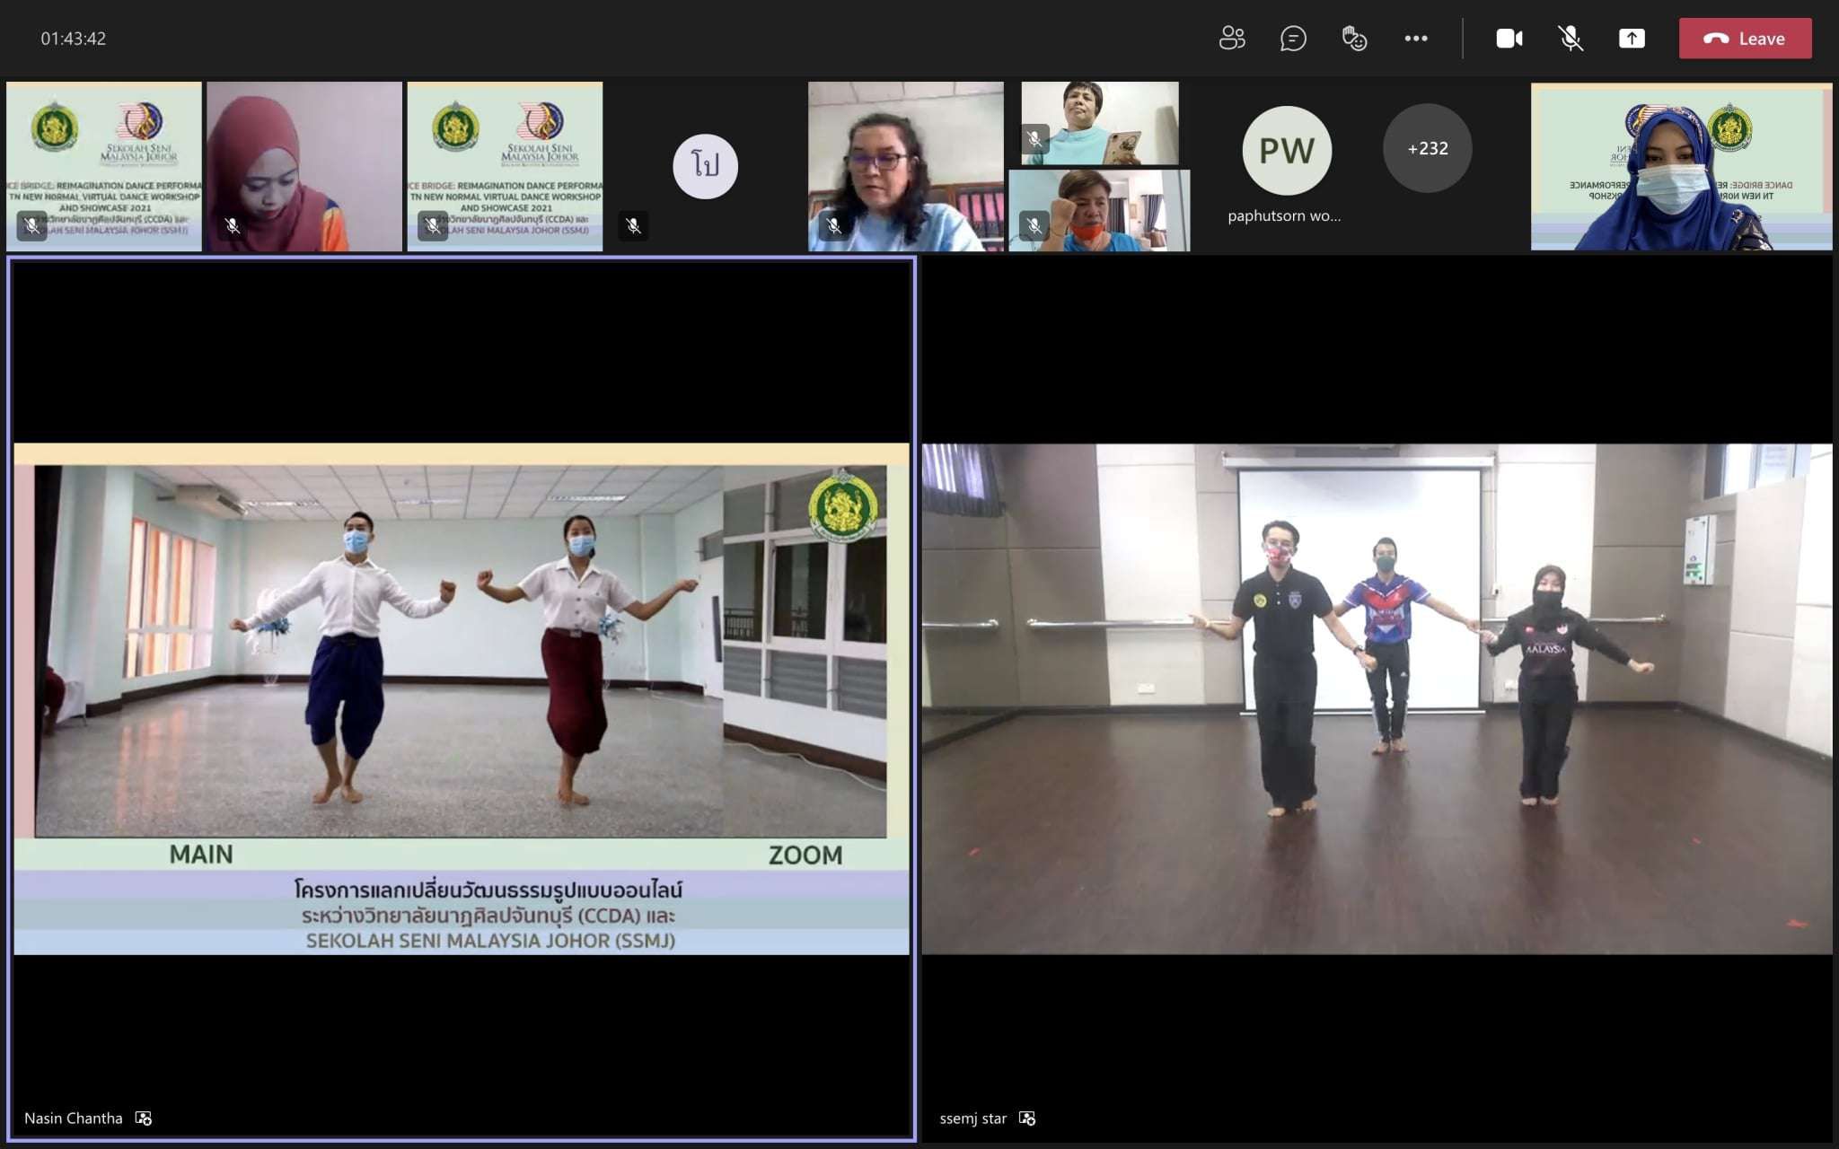The height and width of the screenshot is (1149, 1839).
Task: Open the participants list icon
Action: coord(1231,38)
